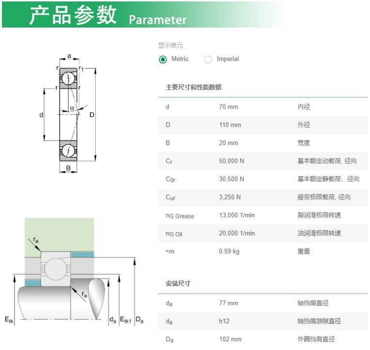Click the 50,000 N dynamic load value
The image size is (370, 350).
pos(231,161)
